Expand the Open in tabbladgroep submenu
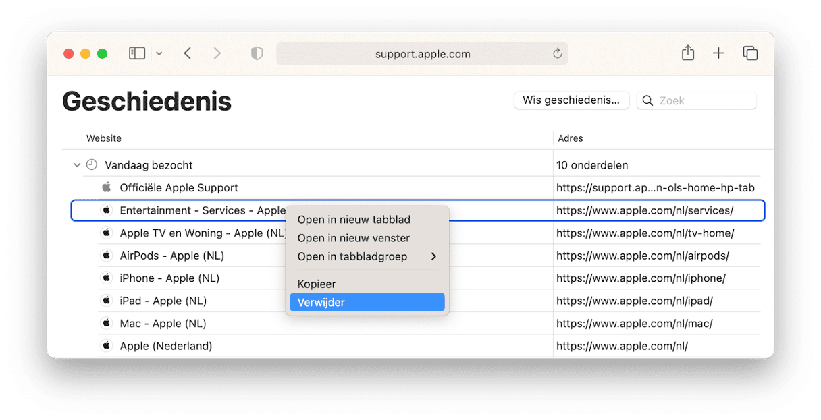 [x=367, y=256]
